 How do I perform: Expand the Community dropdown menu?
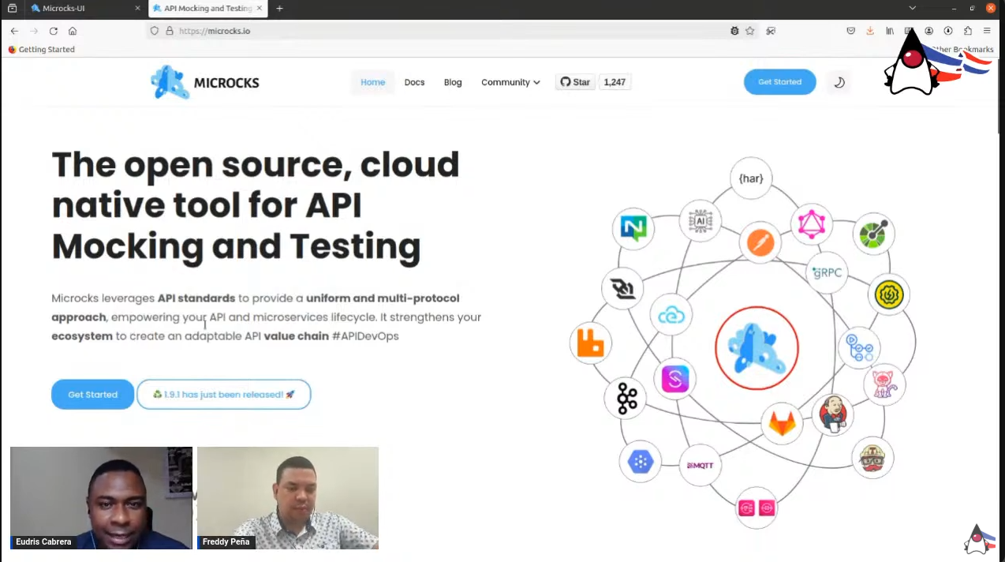pos(510,82)
